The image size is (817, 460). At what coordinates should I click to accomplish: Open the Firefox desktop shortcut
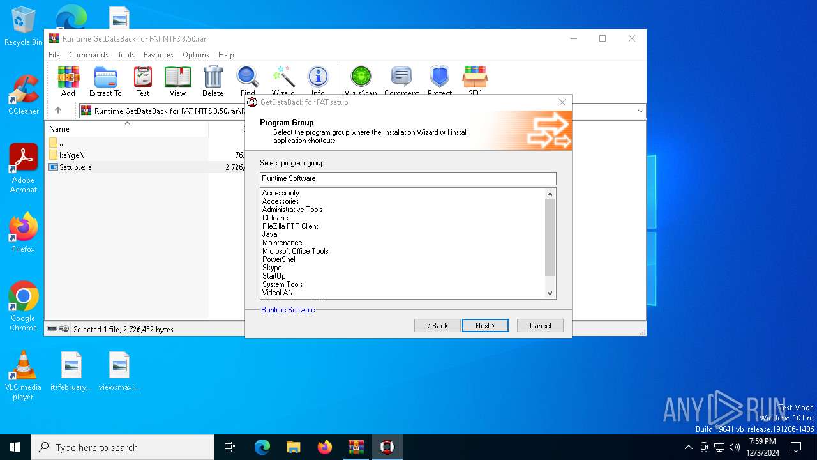[24, 233]
